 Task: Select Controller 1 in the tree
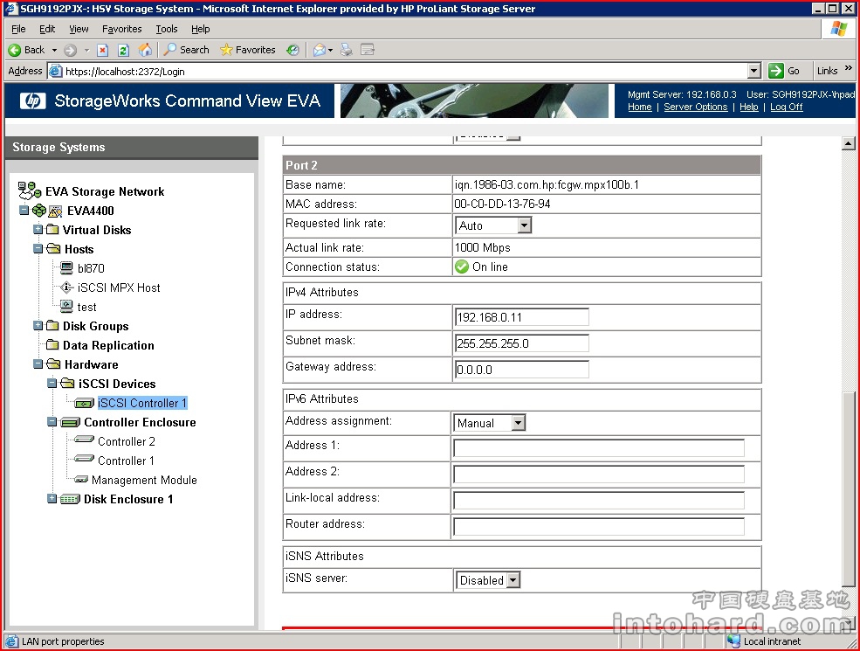click(x=126, y=461)
